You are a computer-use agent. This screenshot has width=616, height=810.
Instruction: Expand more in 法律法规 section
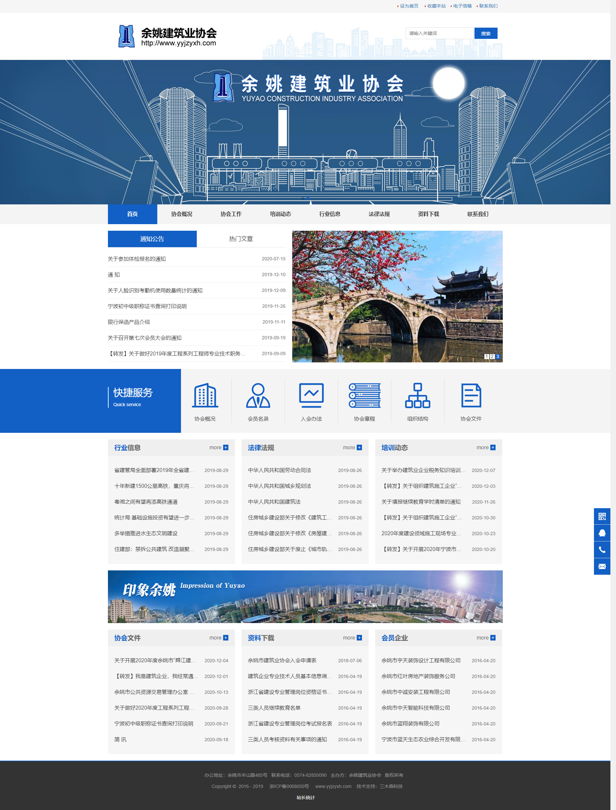pos(352,447)
